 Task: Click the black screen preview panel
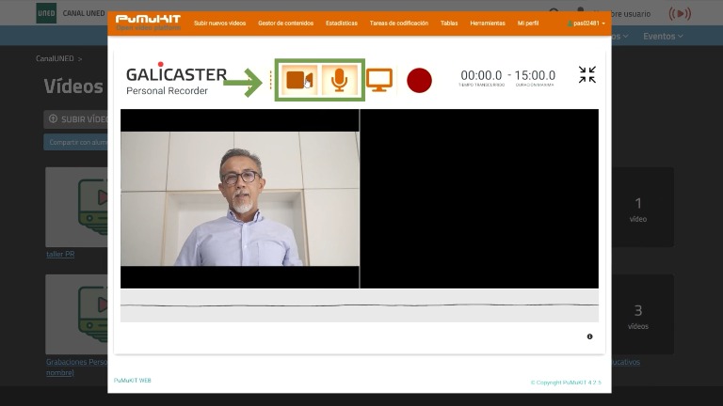tap(479, 199)
